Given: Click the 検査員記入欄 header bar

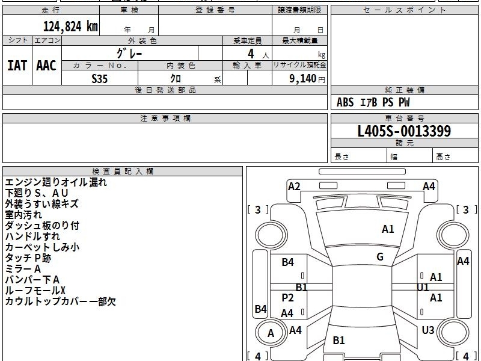Looking at the screenshot, I should point(123,171).
